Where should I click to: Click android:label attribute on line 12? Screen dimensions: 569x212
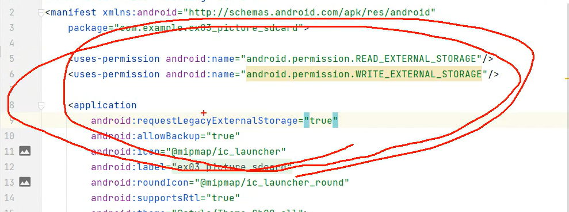(x=128, y=167)
